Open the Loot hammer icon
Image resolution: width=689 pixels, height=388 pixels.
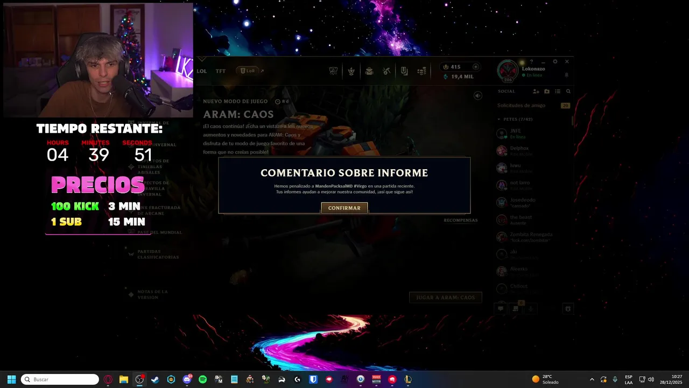coord(386,71)
